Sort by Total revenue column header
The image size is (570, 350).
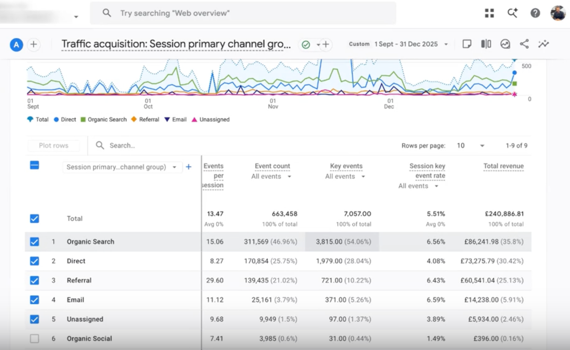pos(503,166)
